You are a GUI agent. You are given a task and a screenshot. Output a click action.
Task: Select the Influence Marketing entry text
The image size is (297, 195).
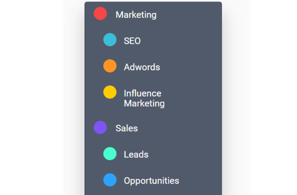point(144,98)
